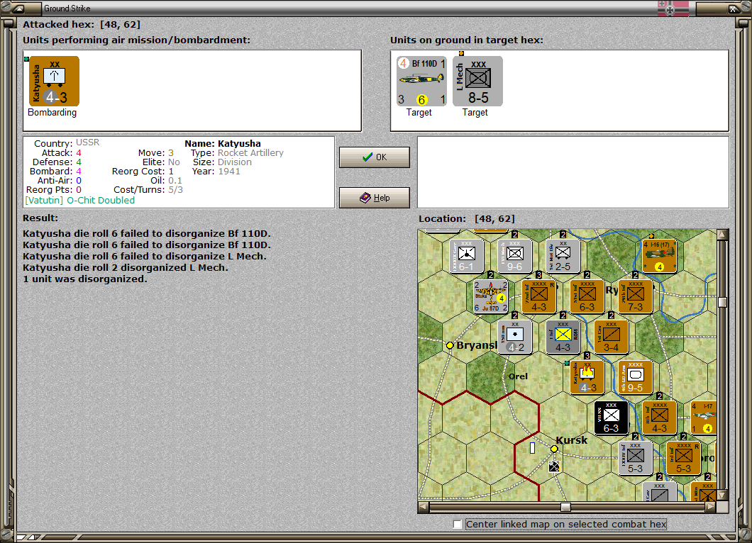Click the I-16 fighter counter on map
The image size is (752, 543).
point(660,256)
